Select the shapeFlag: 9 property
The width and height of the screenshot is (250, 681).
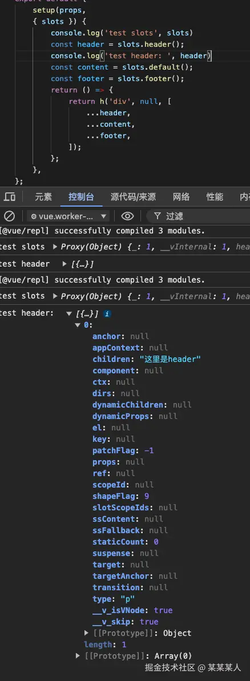(120, 496)
